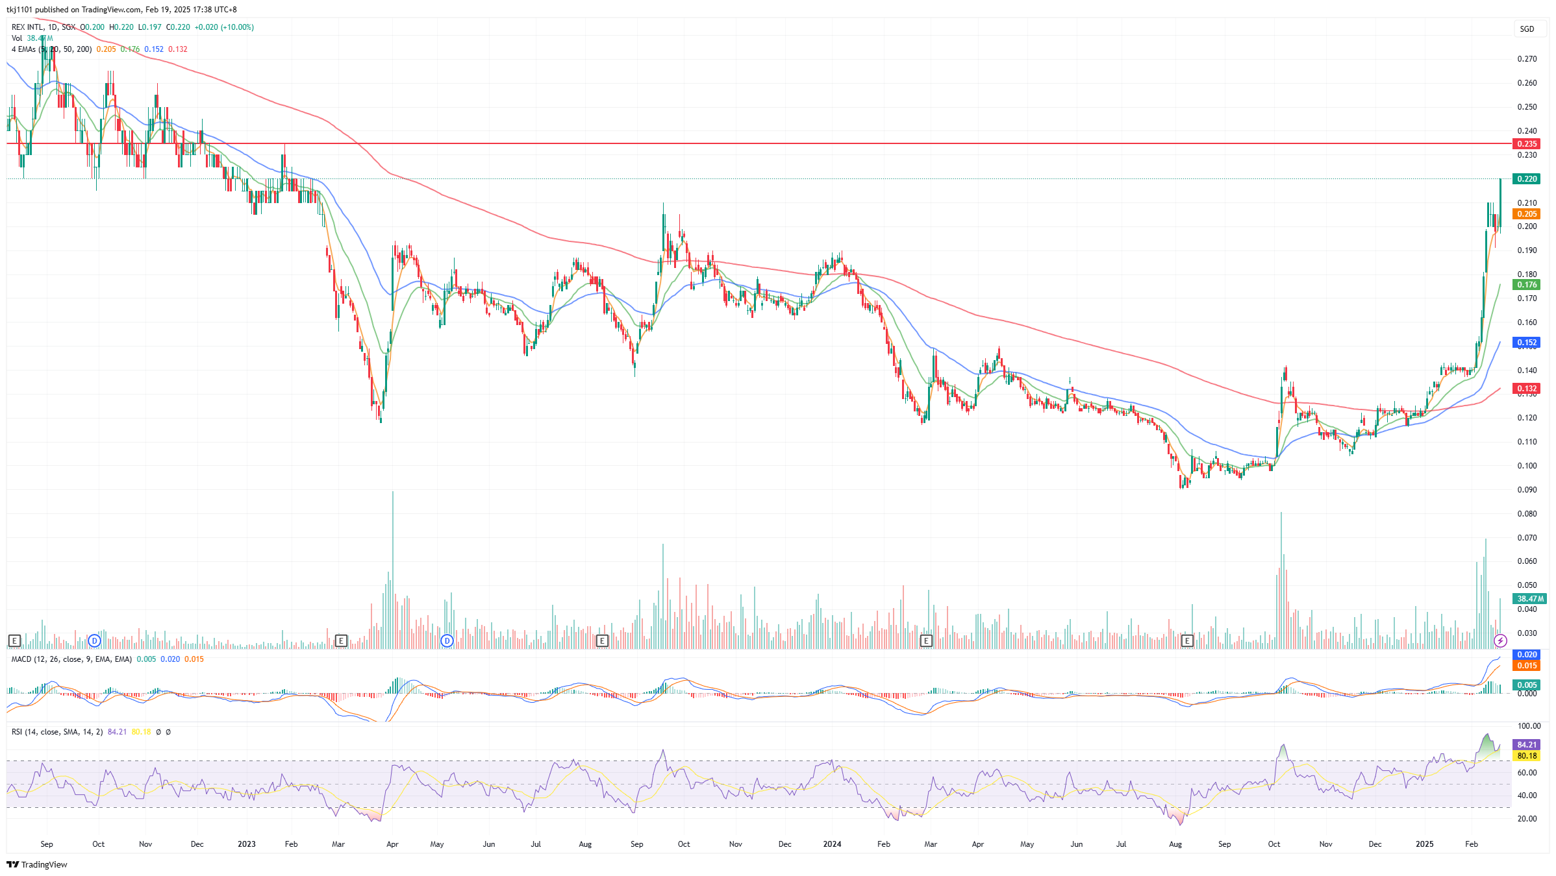
Task: Click the 2024 label on time axis
Action: pos(832,844)
